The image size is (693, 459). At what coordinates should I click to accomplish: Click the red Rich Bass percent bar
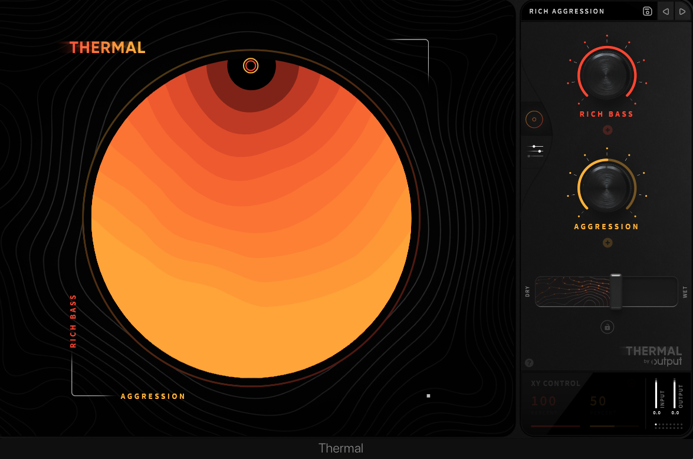pos(556,427)
